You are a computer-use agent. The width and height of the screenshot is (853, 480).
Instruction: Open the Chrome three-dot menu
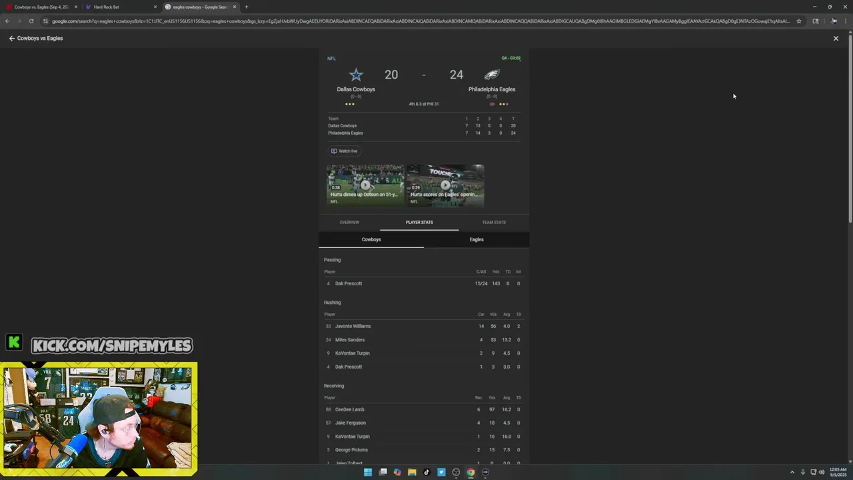(x=847, y=21)
